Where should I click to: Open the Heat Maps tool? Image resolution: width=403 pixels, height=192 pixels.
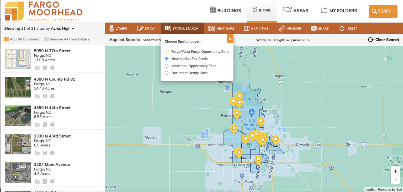click(222, 28)
